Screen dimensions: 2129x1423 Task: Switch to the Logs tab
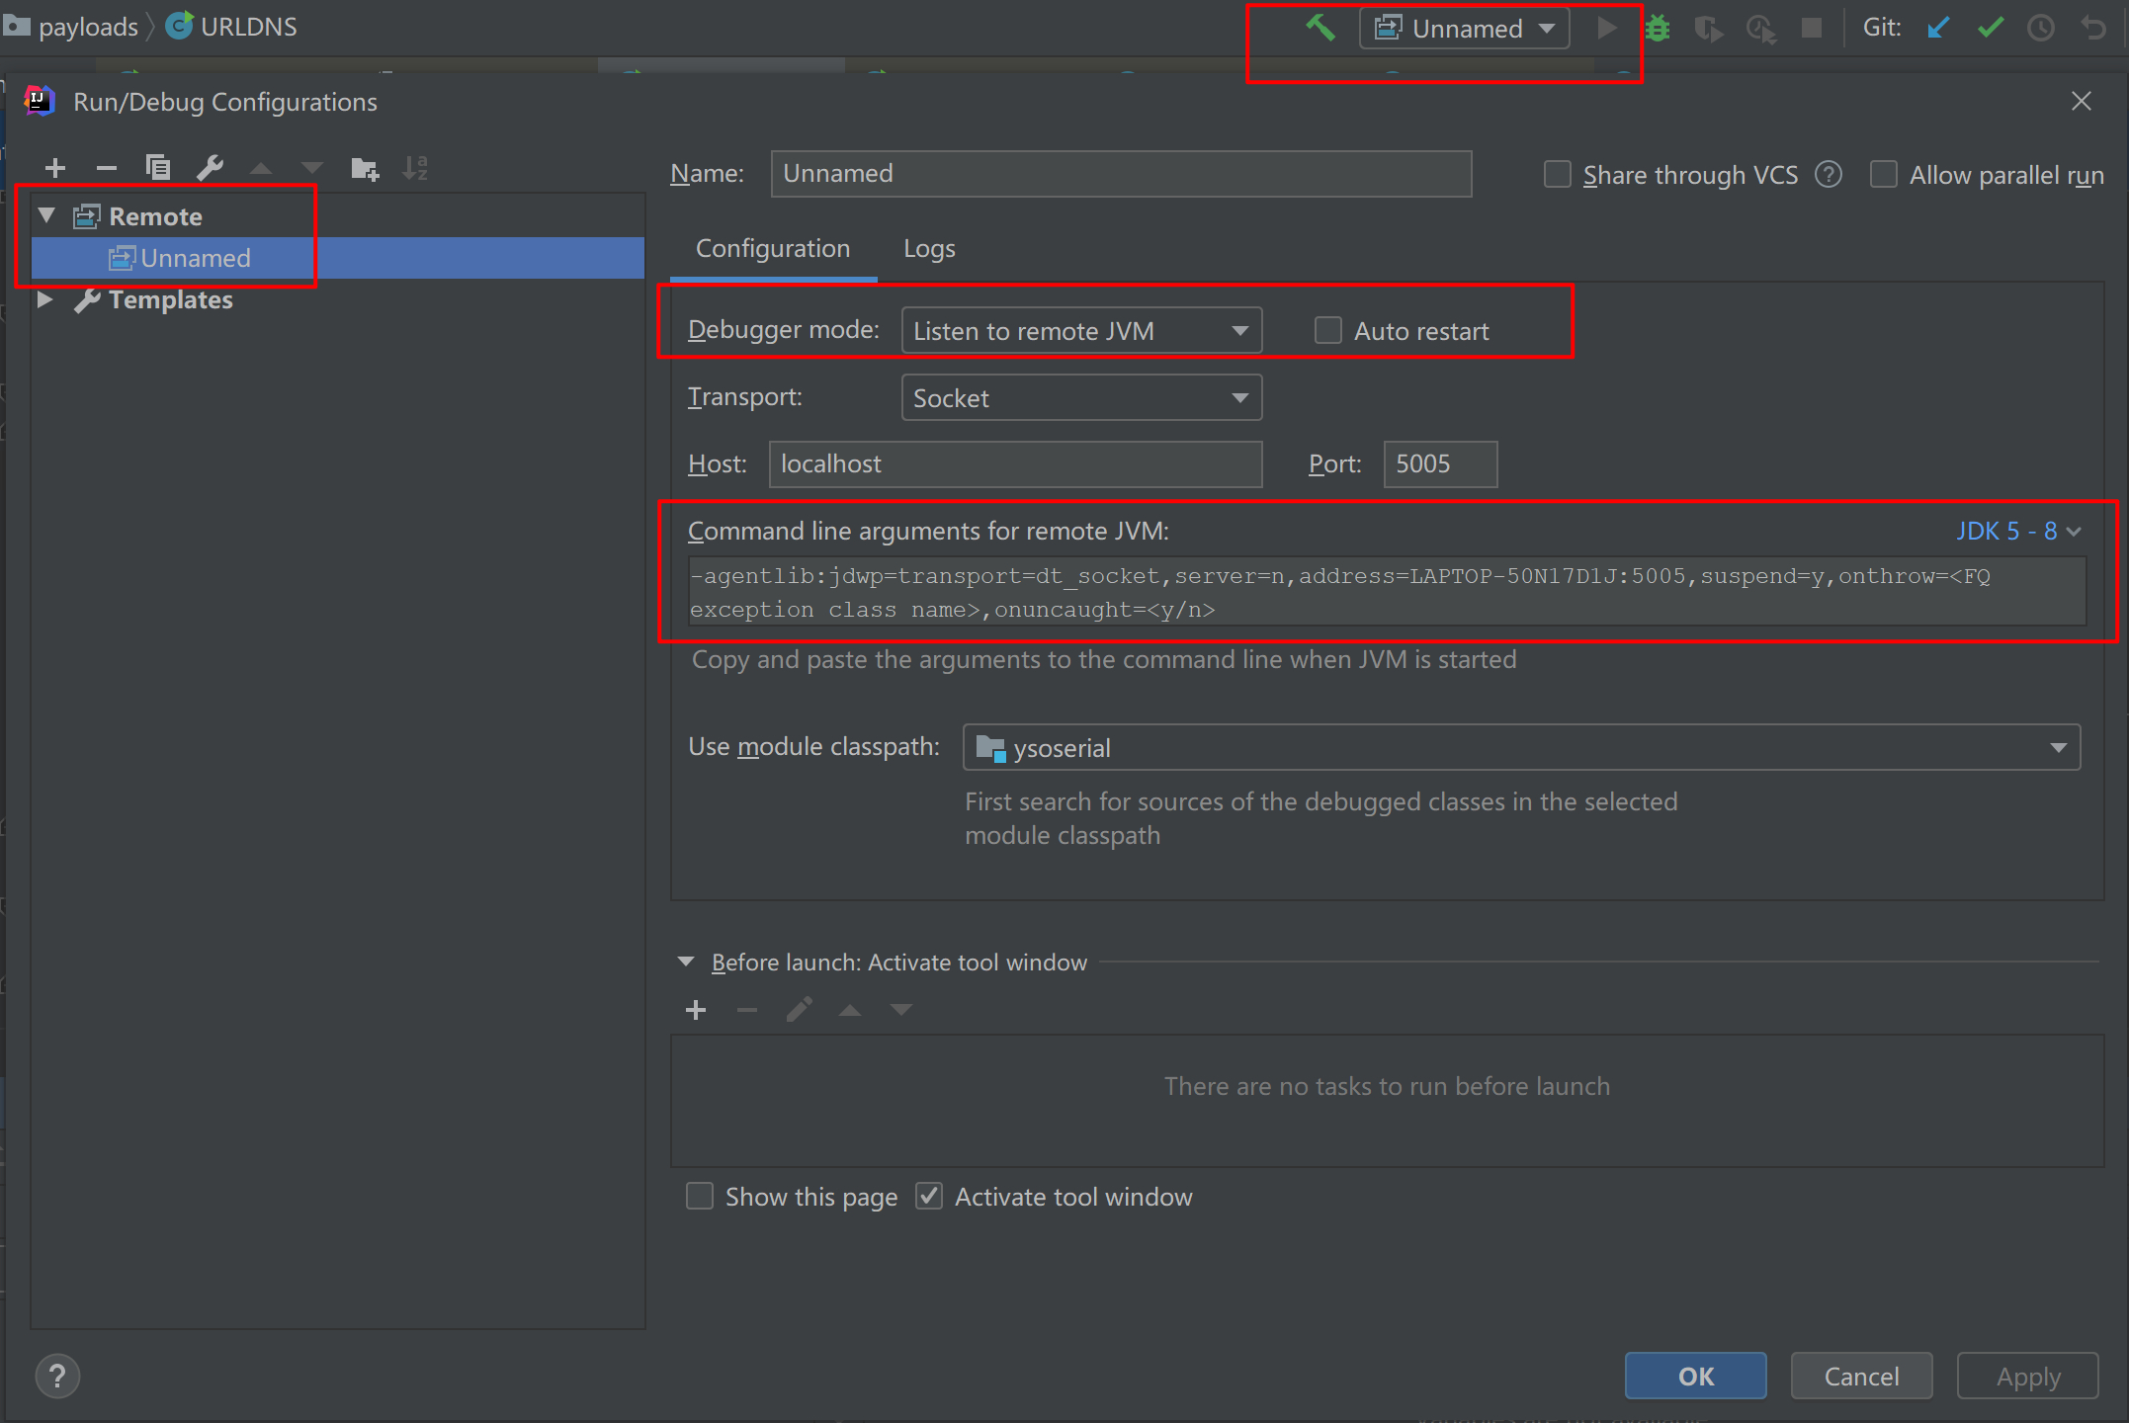point(929,249)
